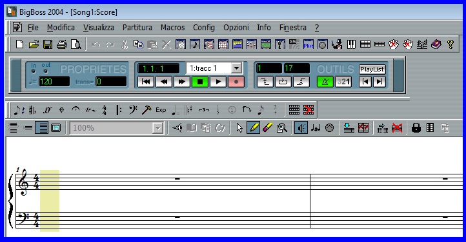This screenshot has width=466, height=242.
Task: Select the time signature 4/4 tool
Action: pyautogui.click(x=105, y=110)
